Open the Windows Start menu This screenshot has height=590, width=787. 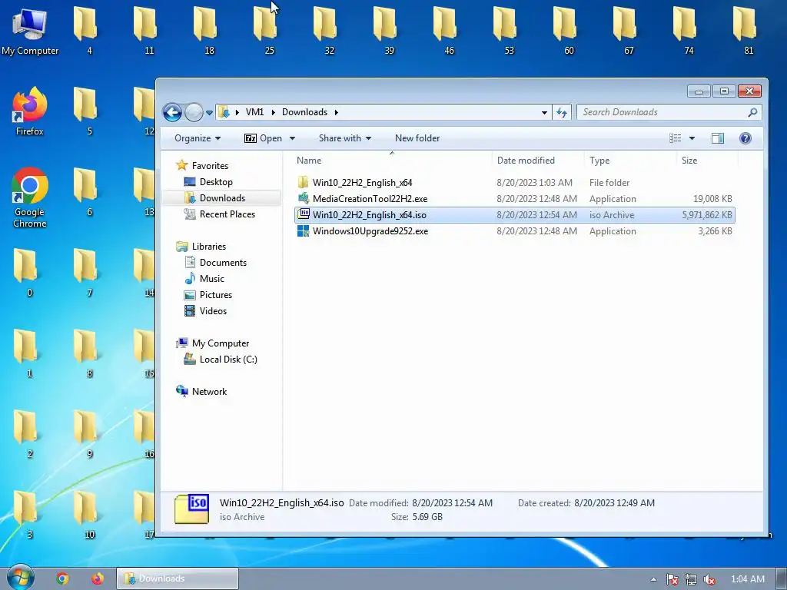[20, 578]
